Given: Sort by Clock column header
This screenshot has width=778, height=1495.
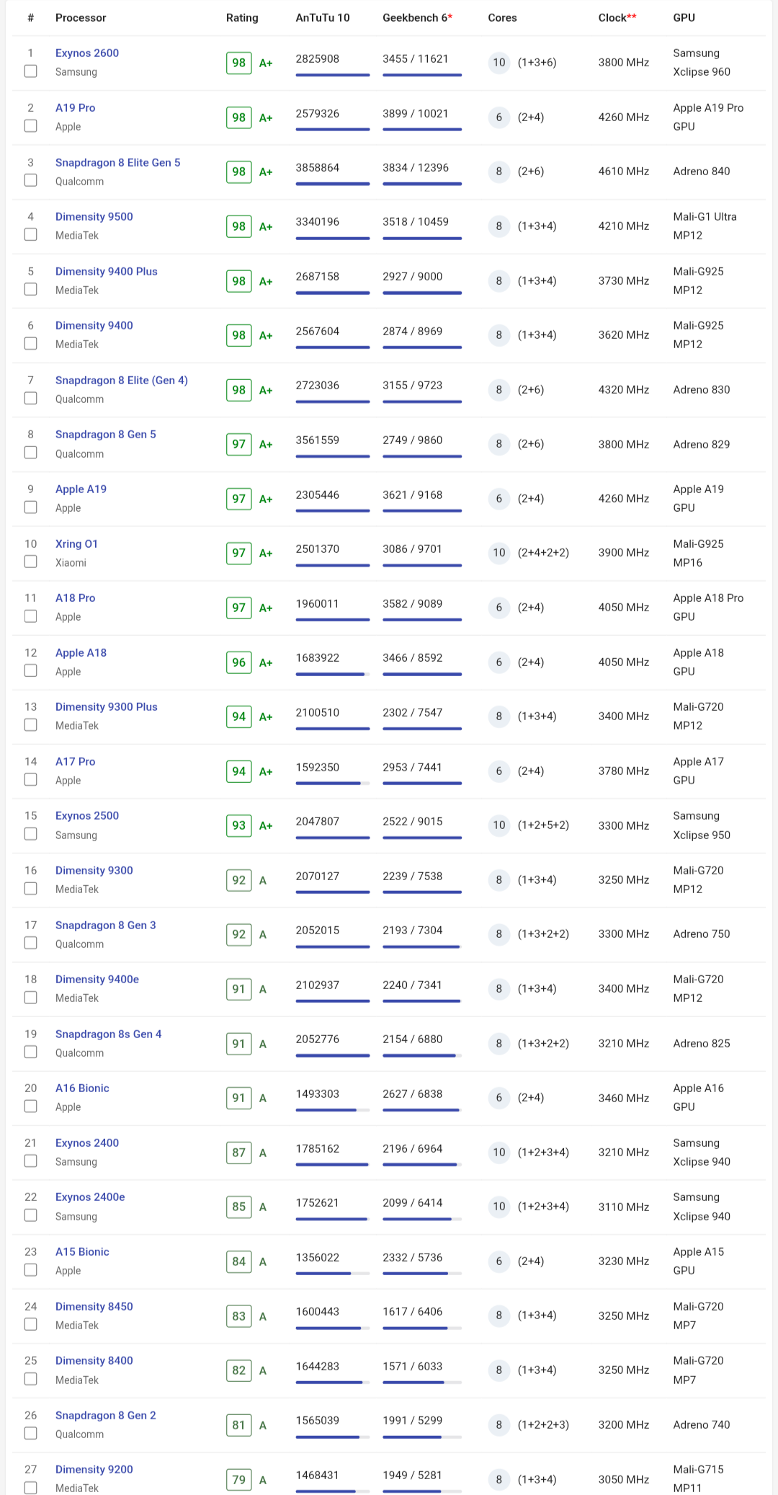Looking at the screenshot, I should [617, 17].
